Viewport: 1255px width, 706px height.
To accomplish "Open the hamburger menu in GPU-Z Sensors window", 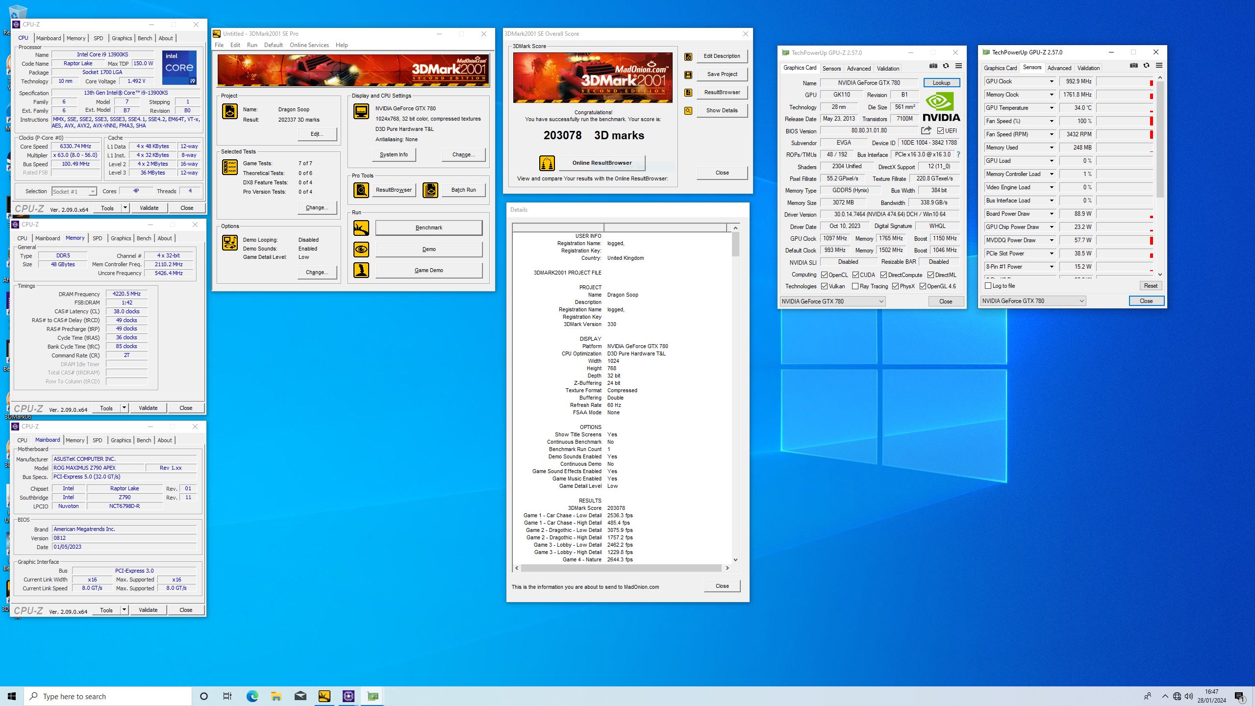I will coord(1159,65).
